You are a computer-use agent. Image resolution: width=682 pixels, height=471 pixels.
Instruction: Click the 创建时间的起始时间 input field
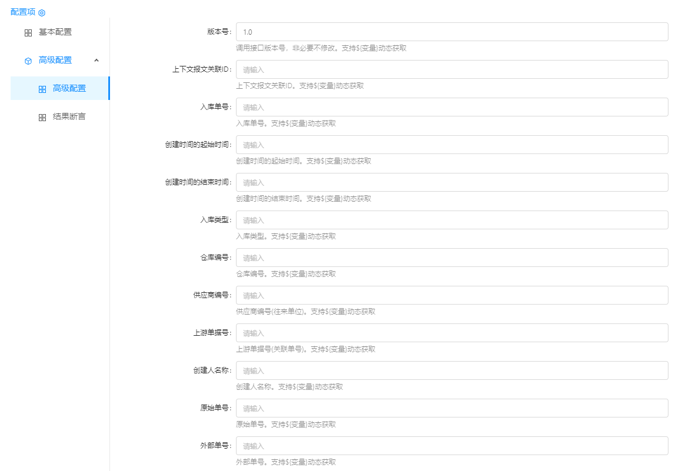(x=451, y=145)
